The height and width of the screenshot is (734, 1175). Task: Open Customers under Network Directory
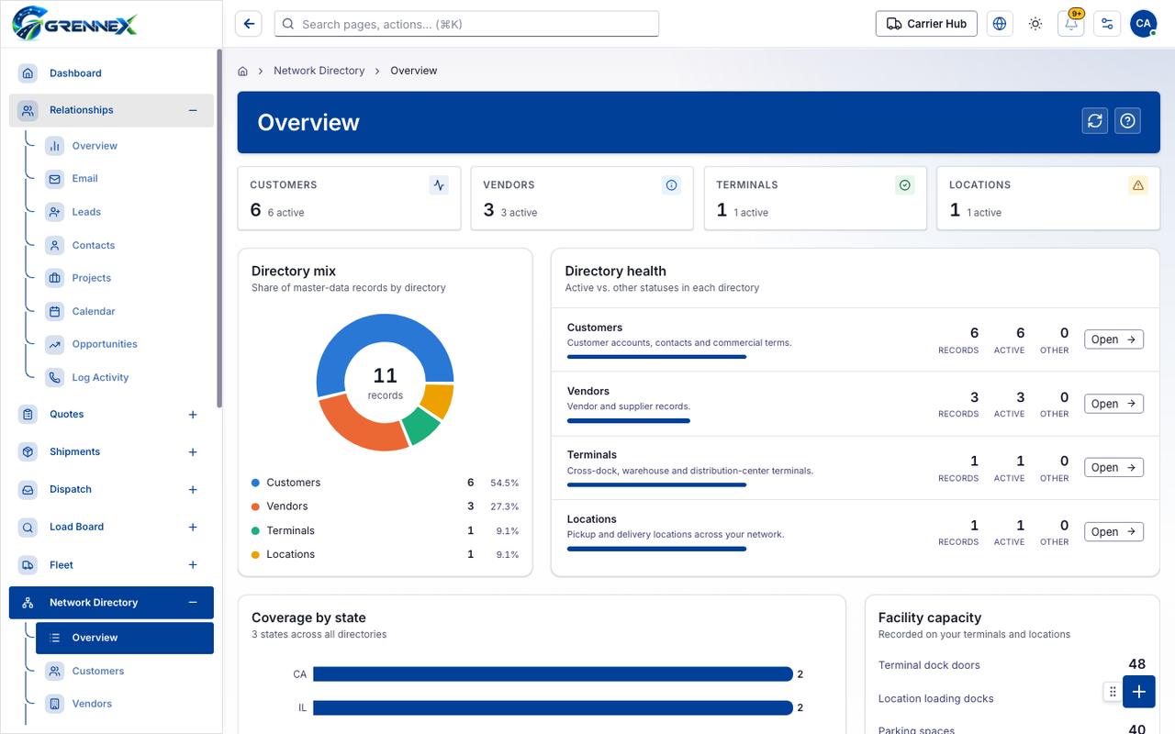coord(124,671)
